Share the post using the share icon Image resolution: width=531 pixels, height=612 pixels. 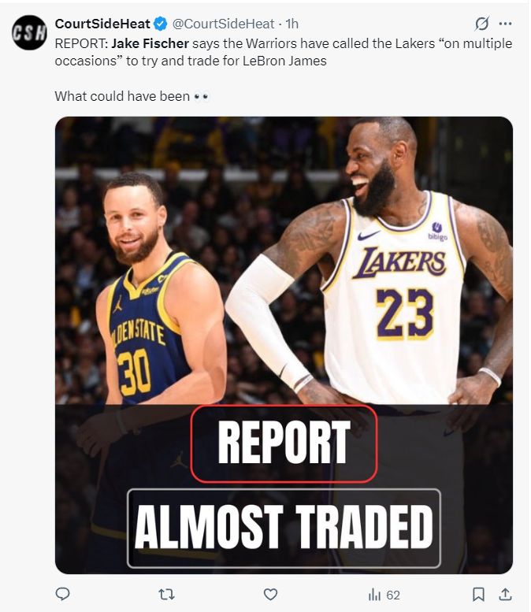point(505,595)
